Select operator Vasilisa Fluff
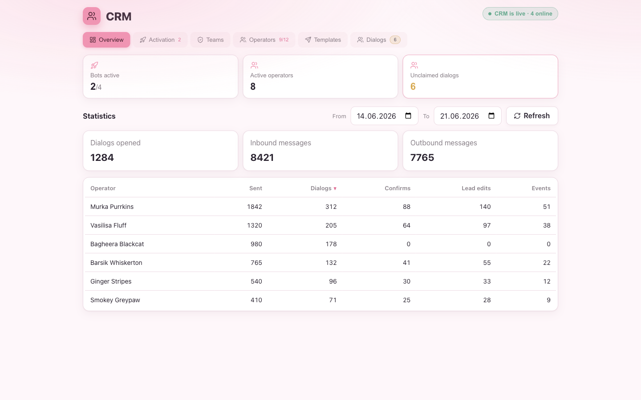Viewport: 641px width, 400px height. click(x=108, y=225)
